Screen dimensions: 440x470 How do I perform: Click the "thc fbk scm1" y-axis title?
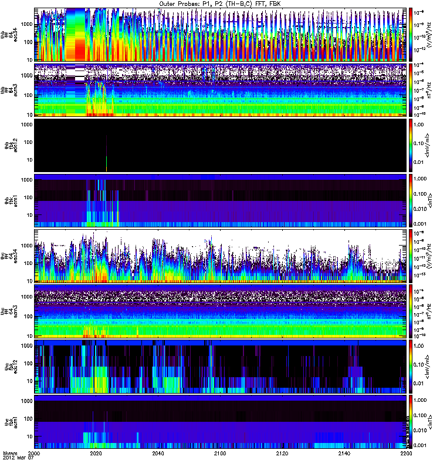(x=11, y=422)
